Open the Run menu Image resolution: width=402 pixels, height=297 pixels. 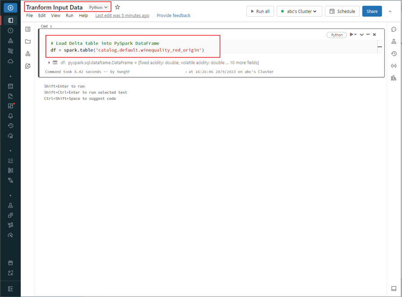point(70,15)
